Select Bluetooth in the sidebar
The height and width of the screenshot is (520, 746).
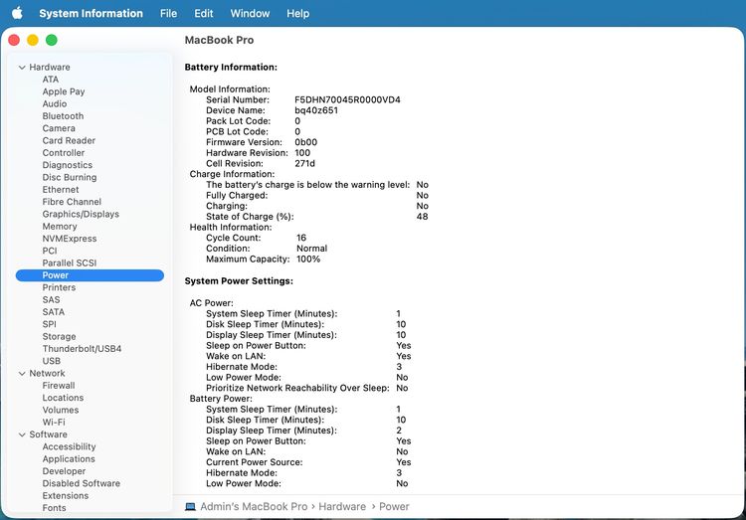tap(63, 116)
